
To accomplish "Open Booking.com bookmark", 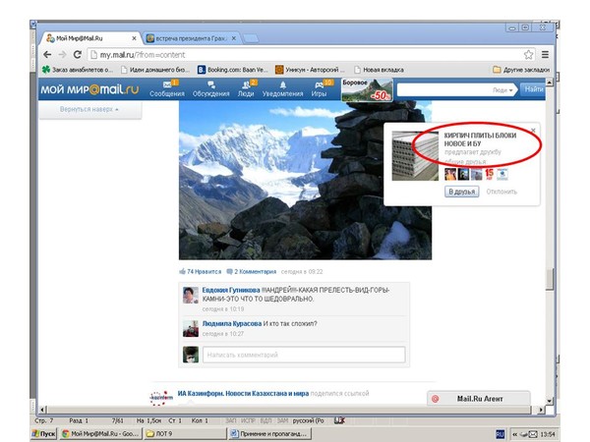I will tap(233, 70).
